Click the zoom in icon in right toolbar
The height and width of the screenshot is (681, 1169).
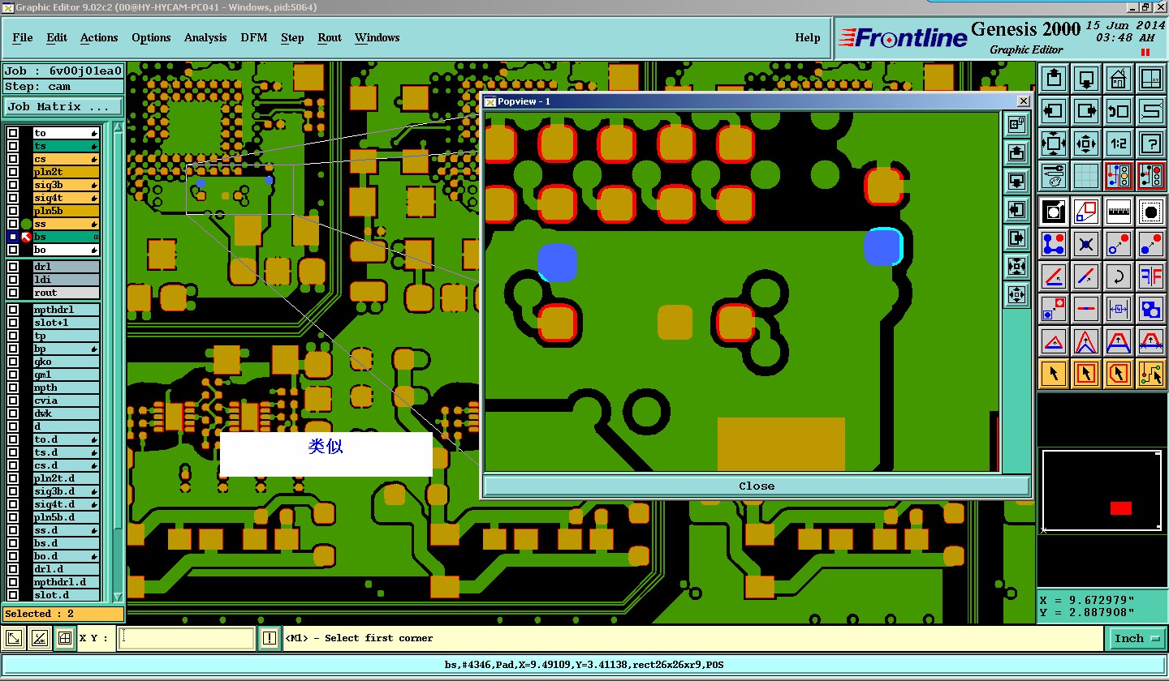(x=1054, y=143)
